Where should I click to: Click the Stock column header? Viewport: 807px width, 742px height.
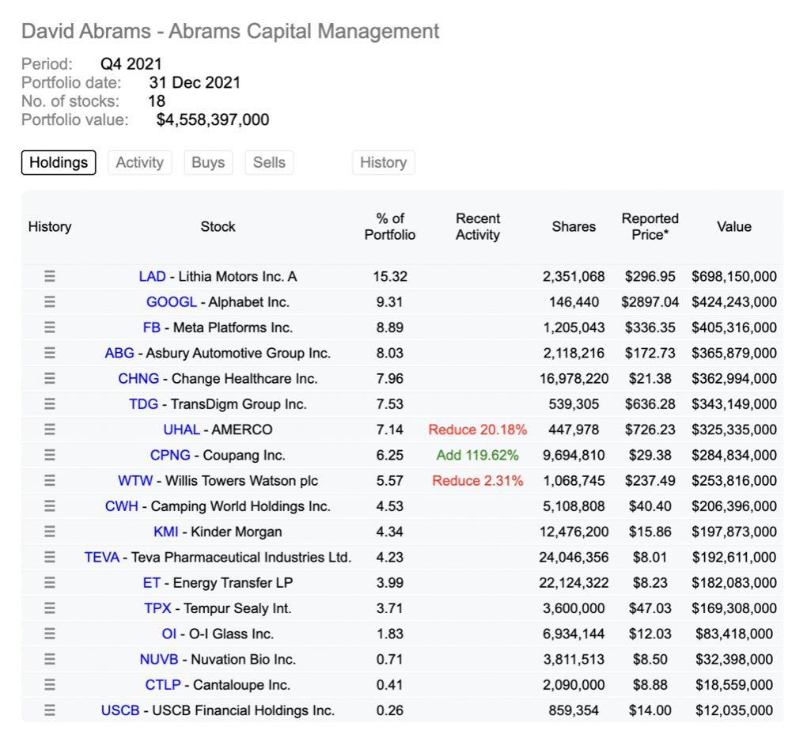click(218, 226)
